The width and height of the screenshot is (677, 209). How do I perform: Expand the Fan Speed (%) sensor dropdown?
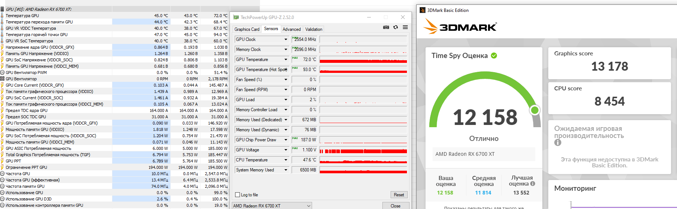tap(286, 80)
